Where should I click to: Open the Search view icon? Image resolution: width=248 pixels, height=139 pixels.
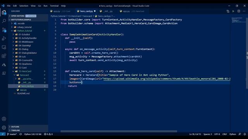(x=4, y=21)
